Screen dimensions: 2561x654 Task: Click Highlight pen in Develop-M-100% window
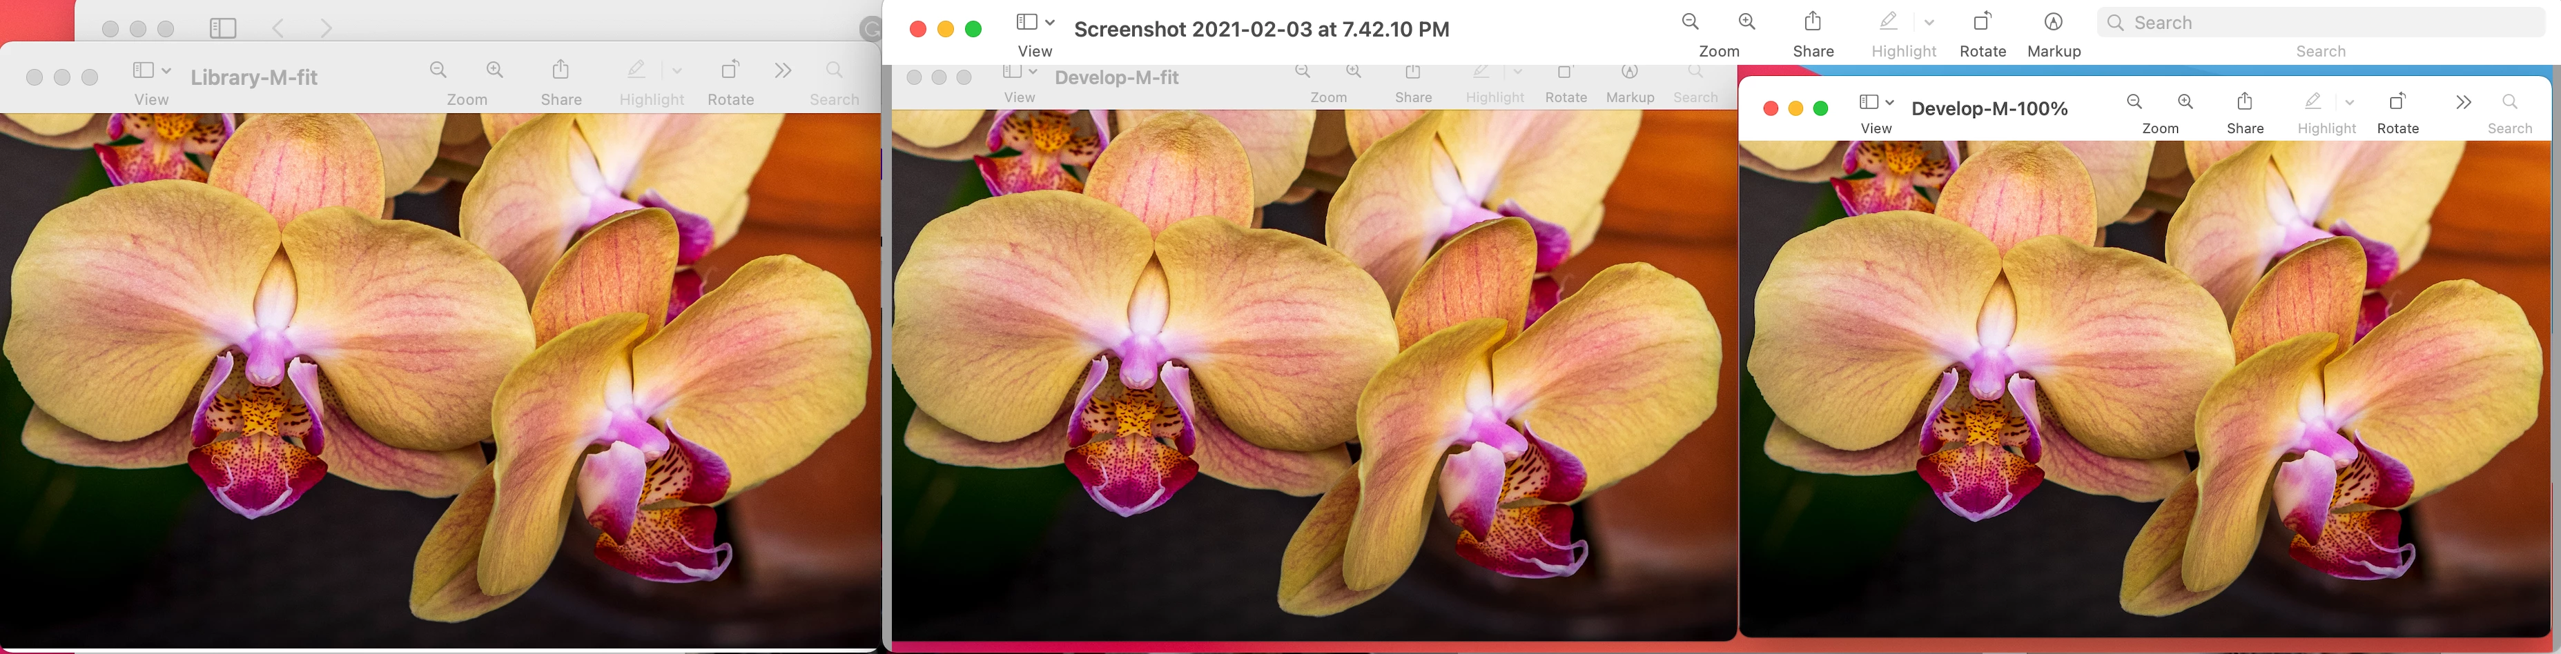[2313, 101]
